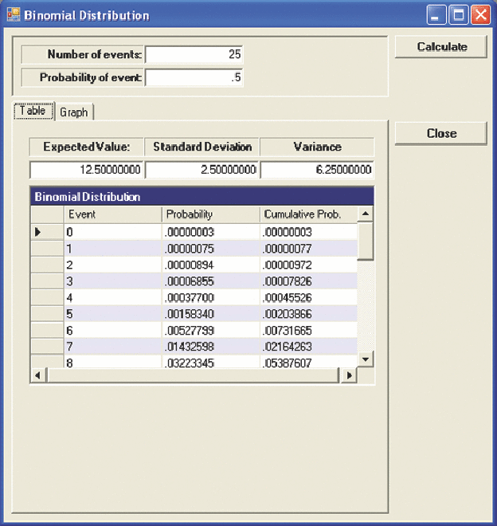Click the Cumulative Prob. column header
This screenshot has width=497, height=526.
coord(307,214)
